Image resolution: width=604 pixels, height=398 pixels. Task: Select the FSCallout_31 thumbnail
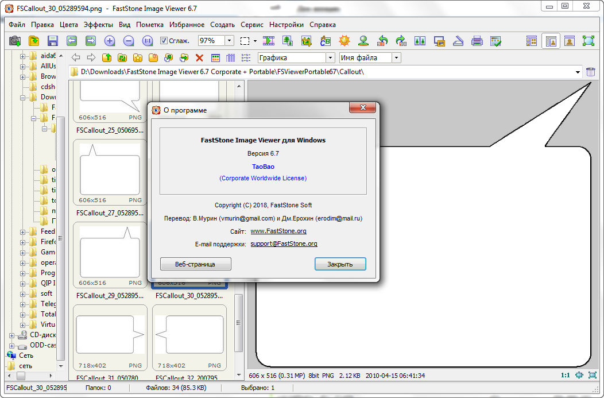tap(110, 338)
